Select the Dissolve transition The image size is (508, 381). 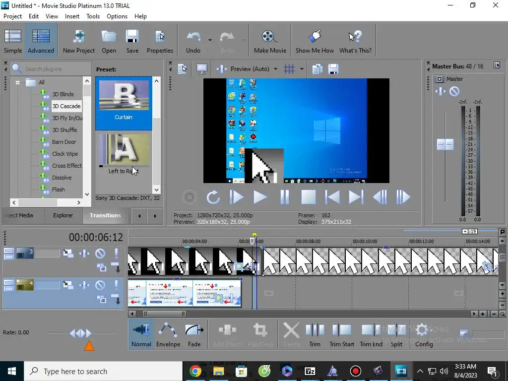[x=62, y=178]
